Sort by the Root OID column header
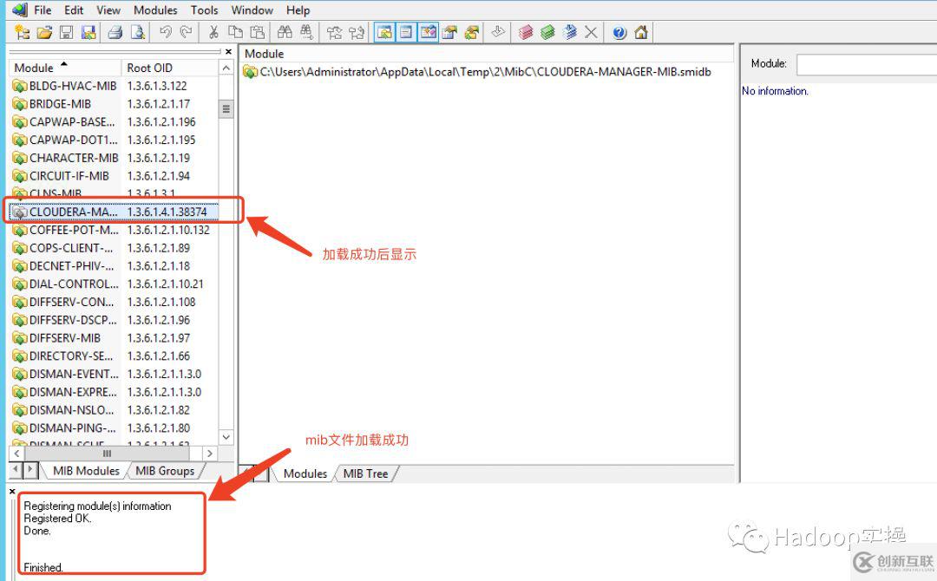Screen dimensions: 937x581 tap(169, 68)
